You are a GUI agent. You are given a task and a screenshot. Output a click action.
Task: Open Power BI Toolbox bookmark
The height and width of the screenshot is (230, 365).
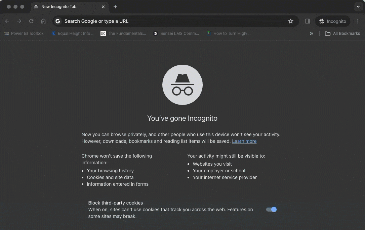[x=24, y=34]
